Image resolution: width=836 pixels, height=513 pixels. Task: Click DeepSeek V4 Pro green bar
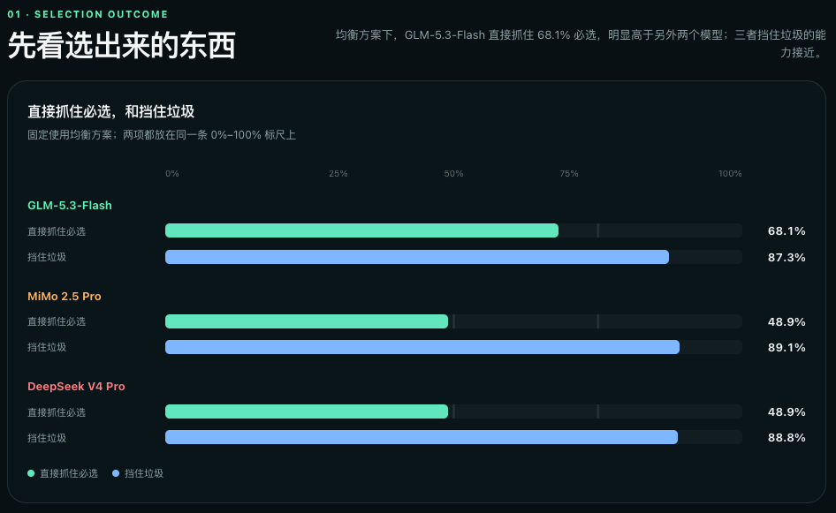pyautogui.click(x=307, y=411)
